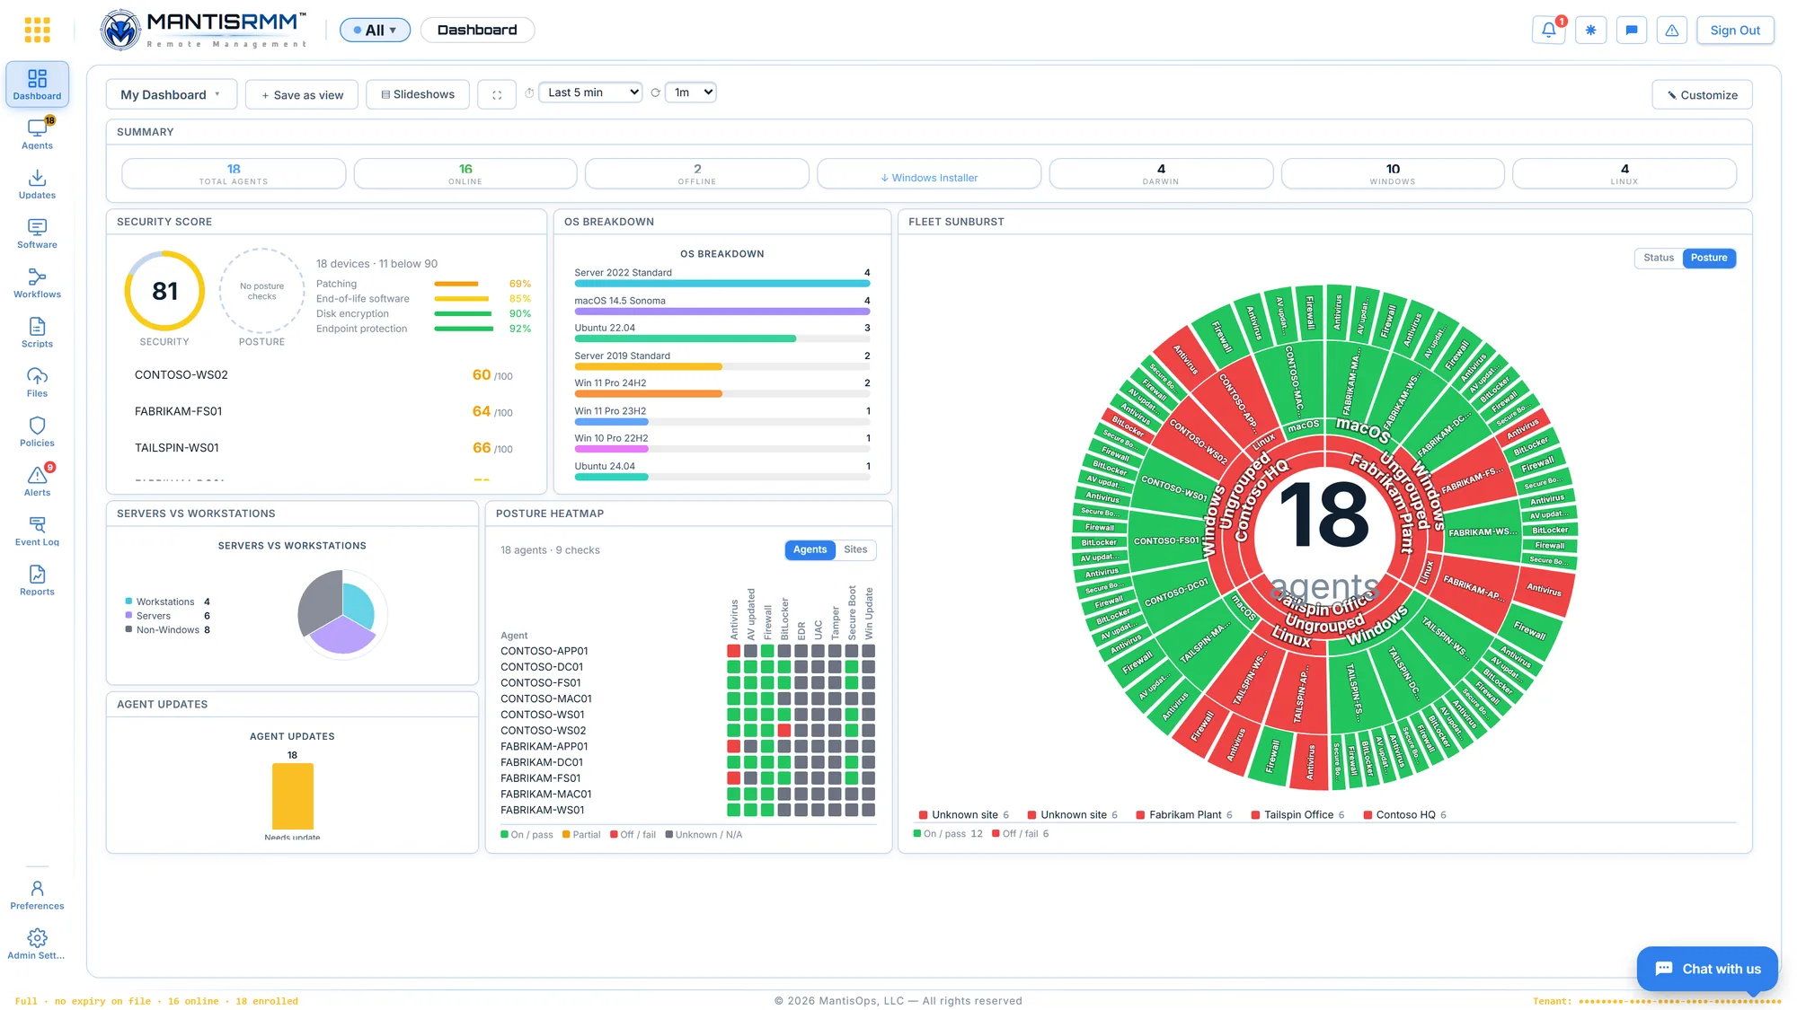Show heatmap by Sites
The height and width of the screenshot is (1010, 1797).
point(855,549)
